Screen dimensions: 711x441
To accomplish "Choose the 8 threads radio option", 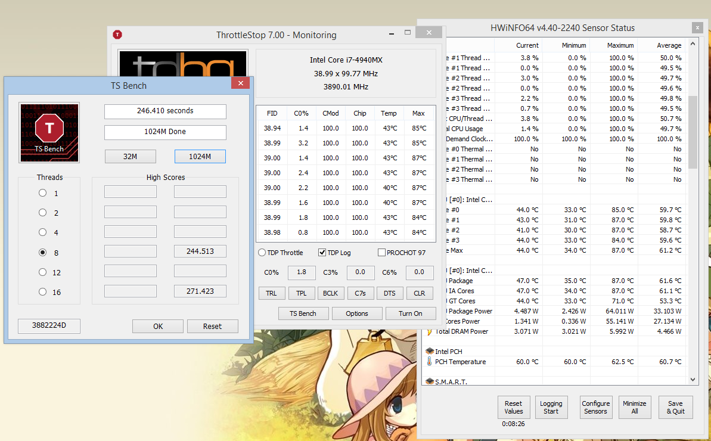I will click(x=43, y=253).
